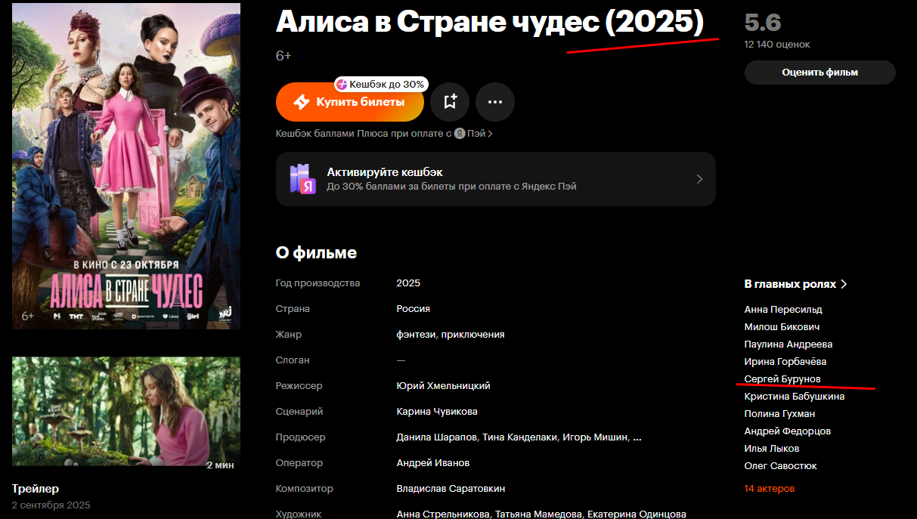Click the Оценить фильм button
This screenshot has width=917, height=519.
[x=820, y=73]
